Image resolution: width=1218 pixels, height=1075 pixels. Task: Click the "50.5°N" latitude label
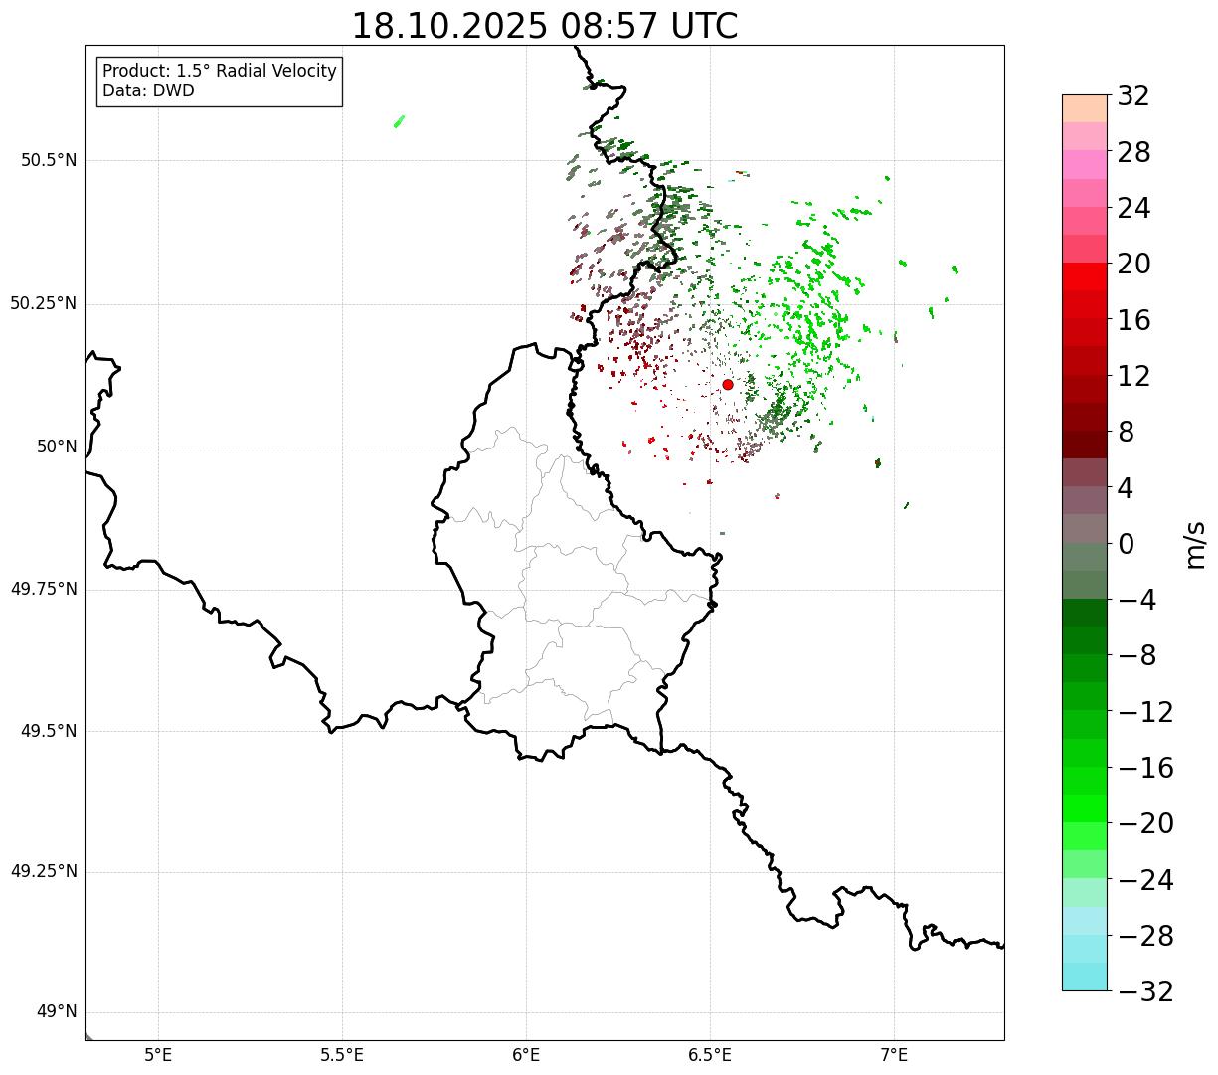click(49, 160)
